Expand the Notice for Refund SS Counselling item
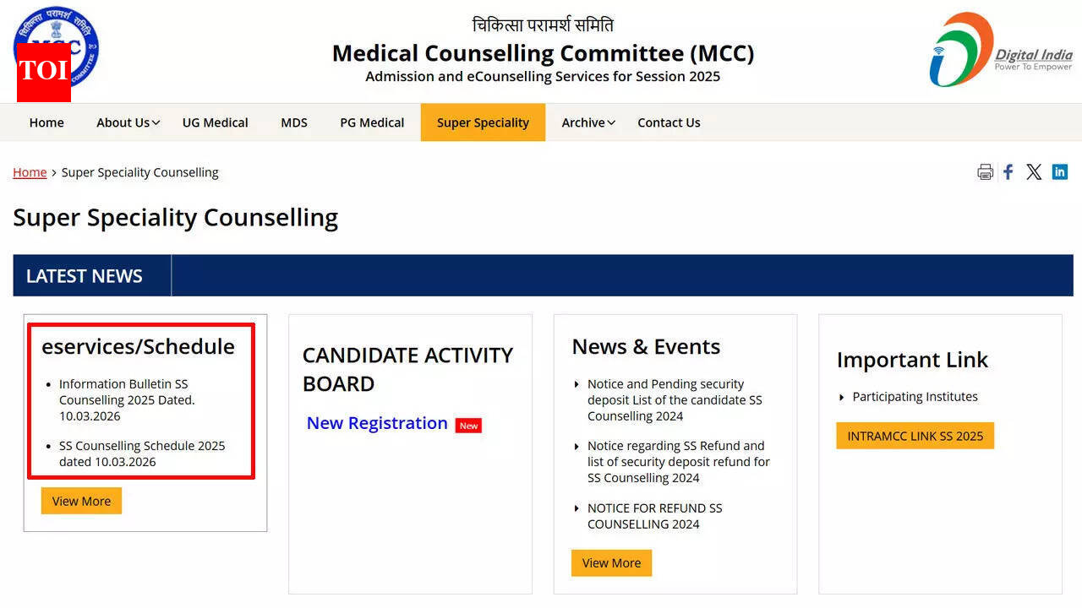 click(x=655, y=516)
